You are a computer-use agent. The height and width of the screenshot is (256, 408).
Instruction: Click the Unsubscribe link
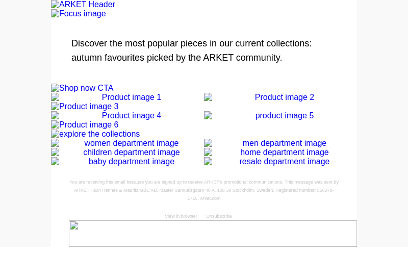219,216
